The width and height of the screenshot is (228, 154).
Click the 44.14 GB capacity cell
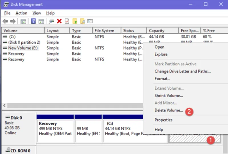156,37
